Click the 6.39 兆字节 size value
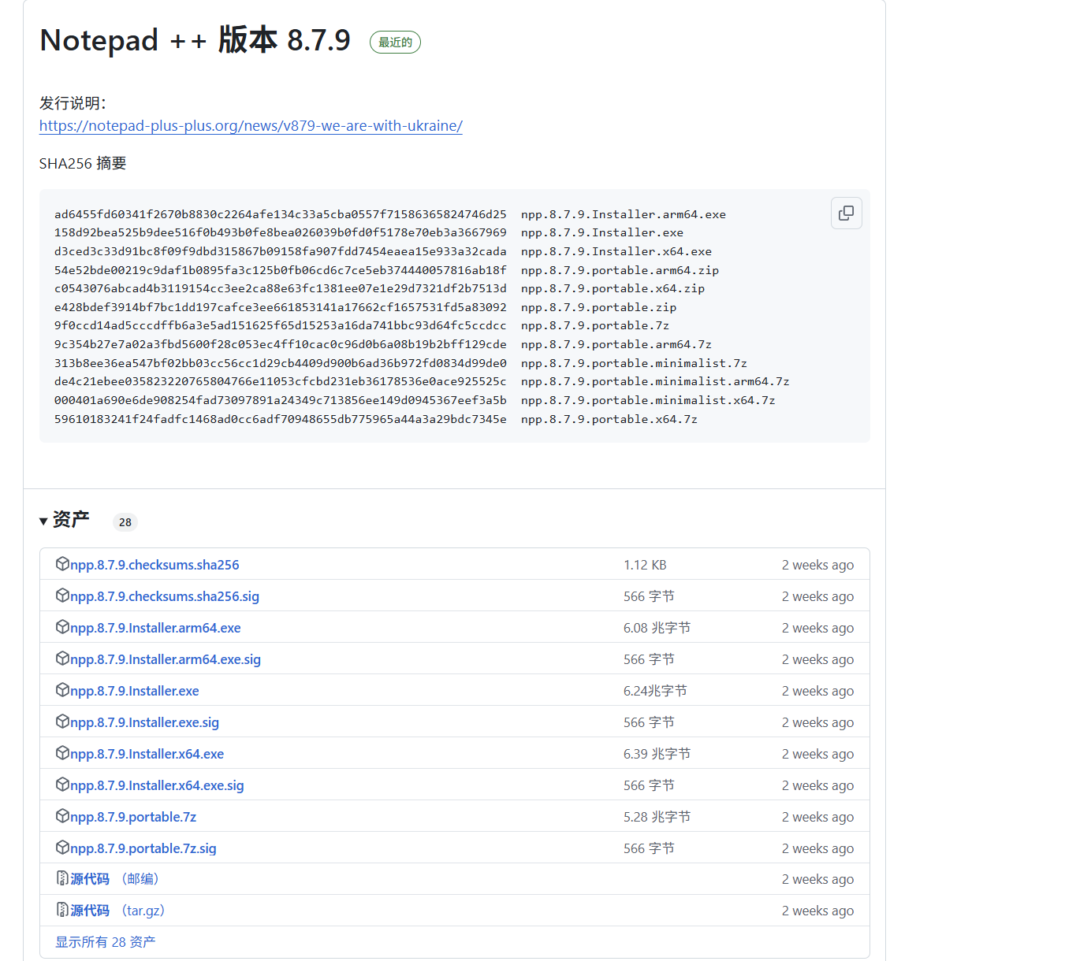The image size is (1065, 961). click(657, 754)
